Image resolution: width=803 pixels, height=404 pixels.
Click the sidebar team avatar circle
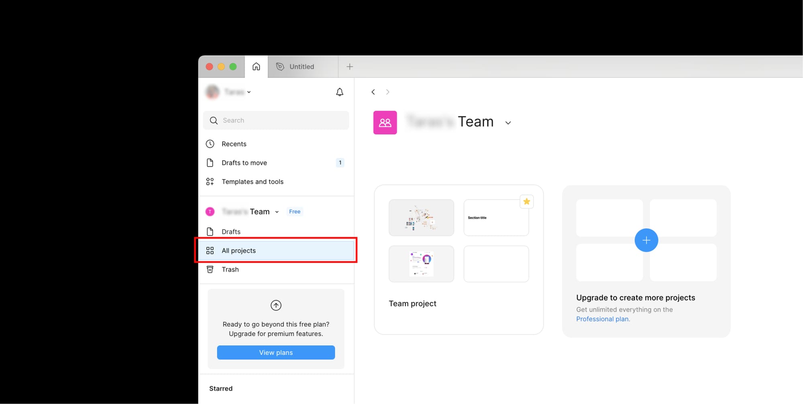point(210,211)
